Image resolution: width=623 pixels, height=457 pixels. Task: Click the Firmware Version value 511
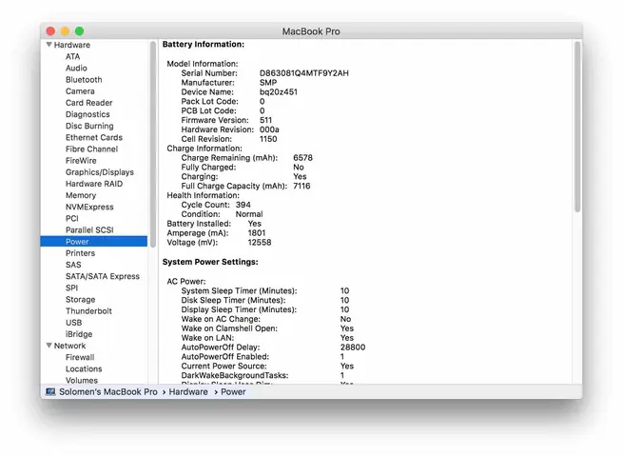pyautogui.click(x=265, y=120)
